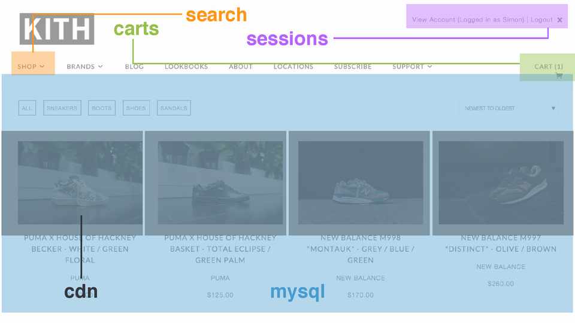Click the View Account link
This screenshot has width=575, height=323.
point(434,20)
